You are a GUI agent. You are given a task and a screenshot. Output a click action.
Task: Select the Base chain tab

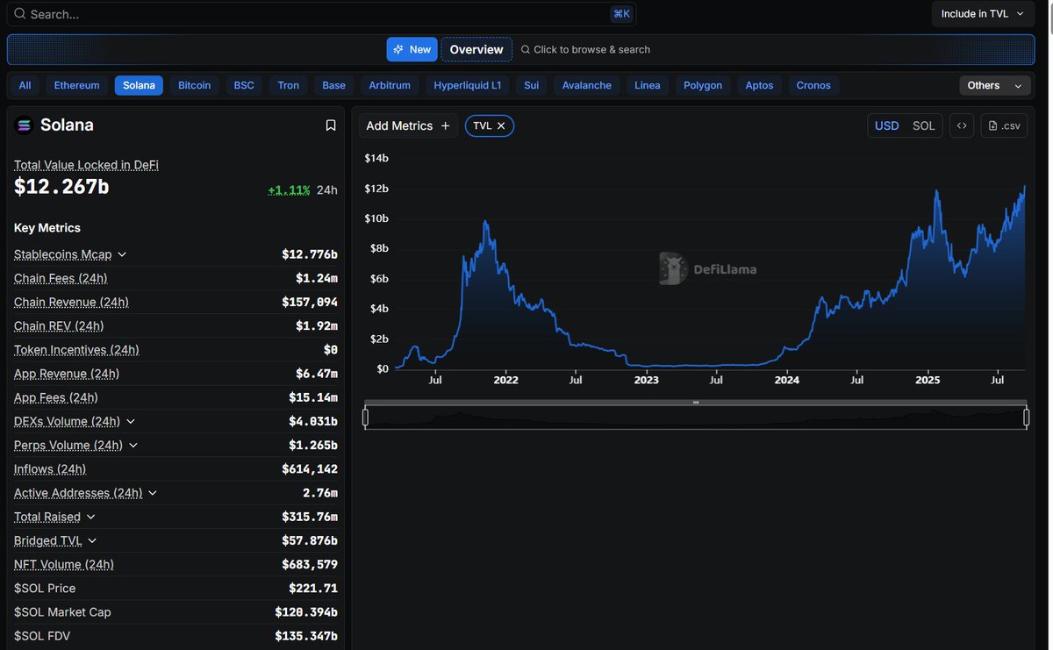[333, 85]
